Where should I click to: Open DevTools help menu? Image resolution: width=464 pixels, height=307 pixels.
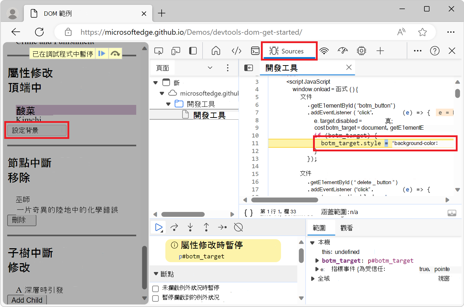pos(435,51)
